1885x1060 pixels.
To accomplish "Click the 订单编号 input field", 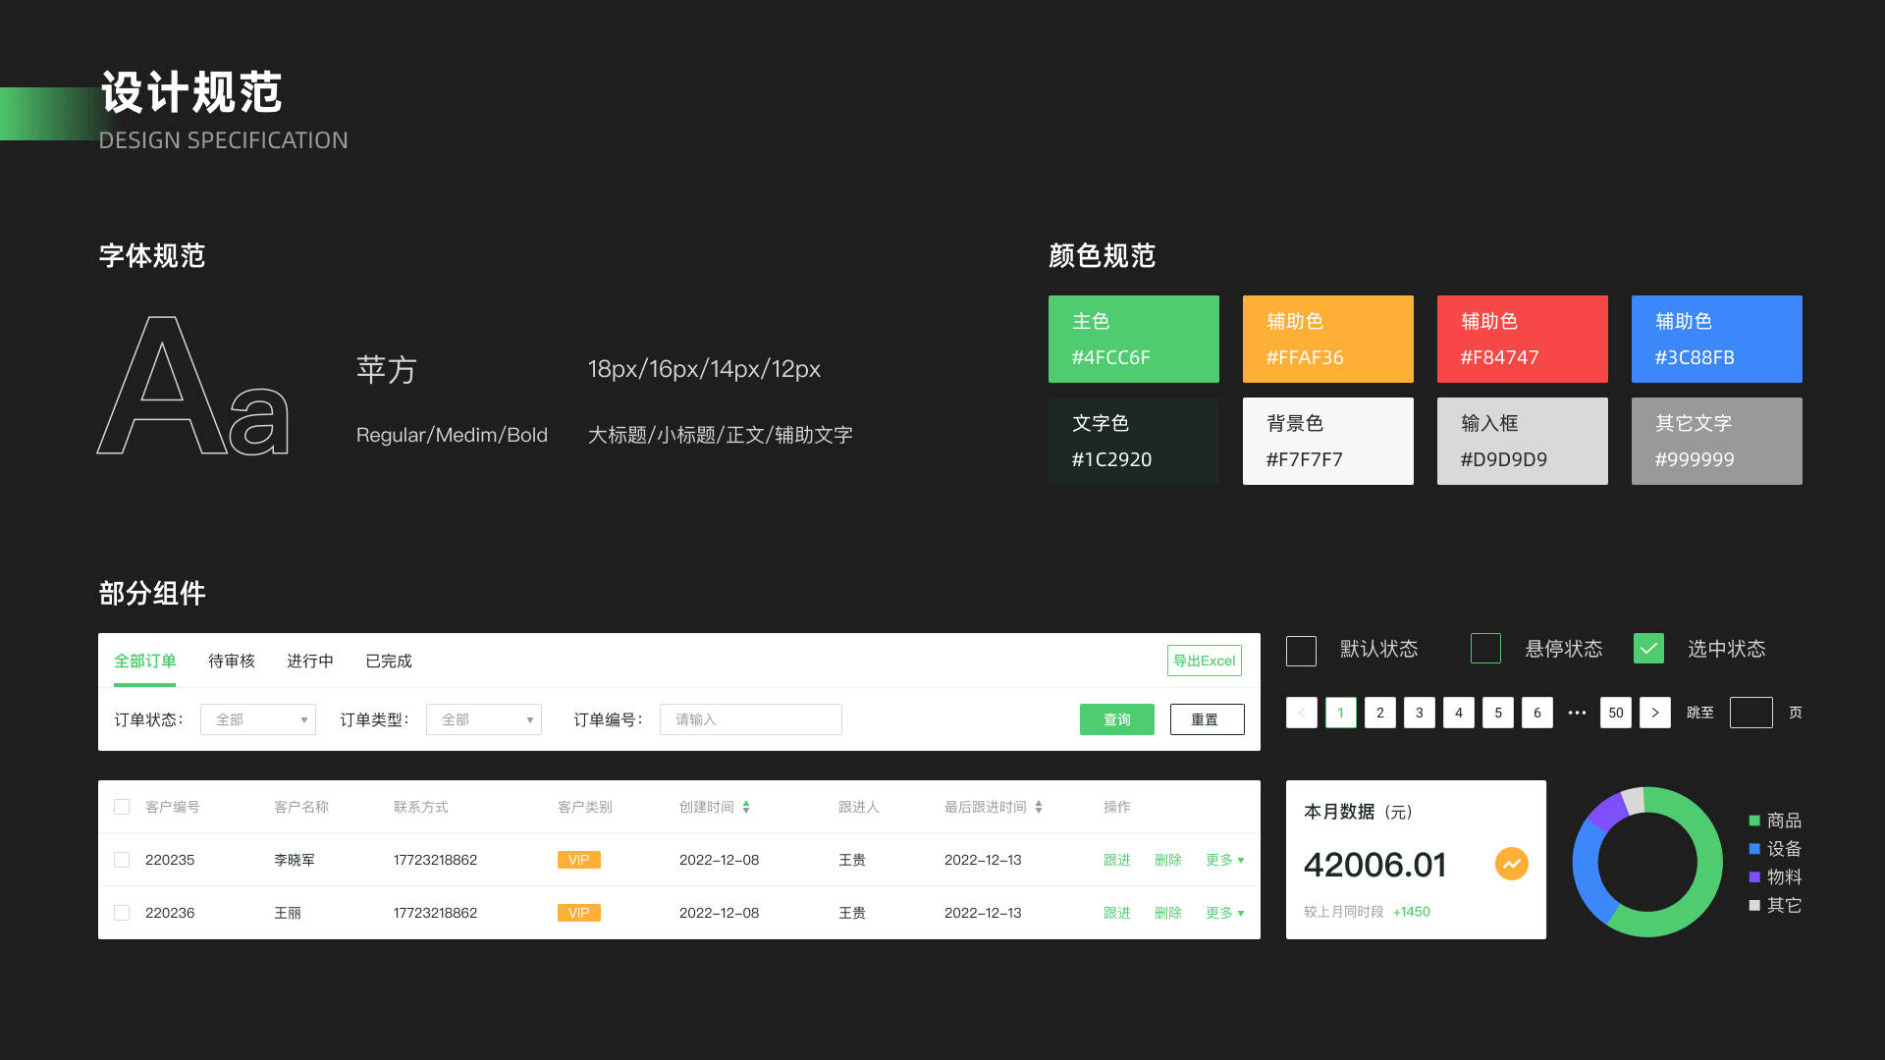I will tap(750, 719).
